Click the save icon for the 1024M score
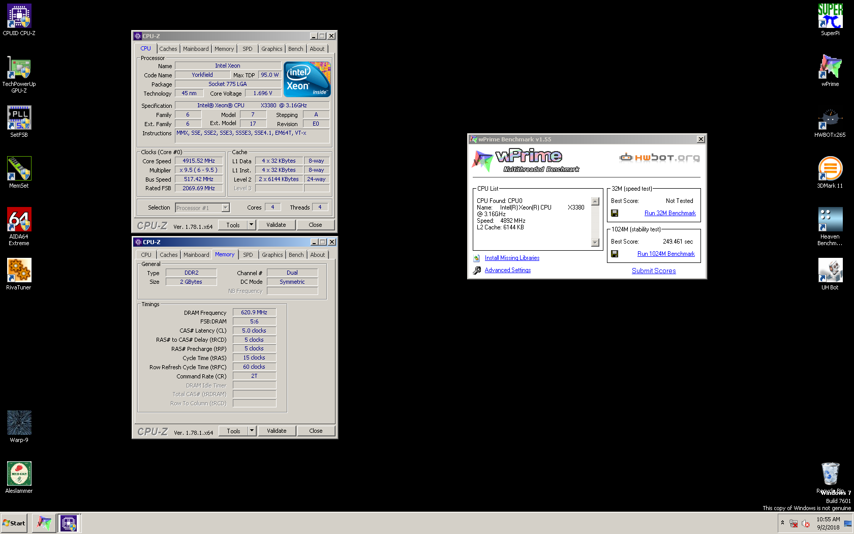 coord(615,254)
